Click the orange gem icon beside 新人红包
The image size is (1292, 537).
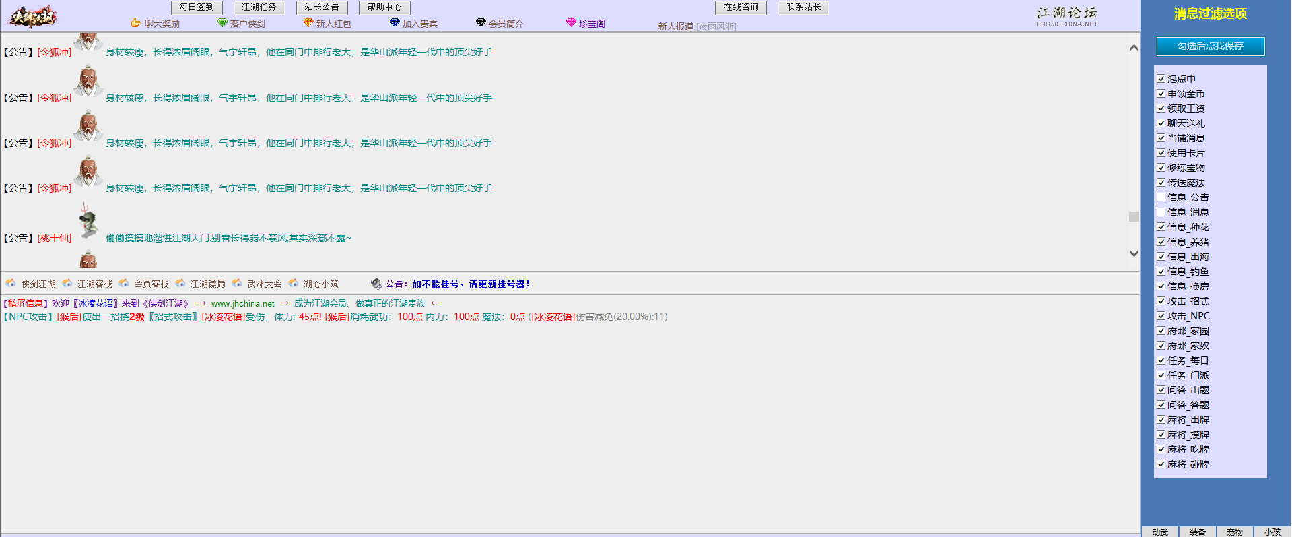pos(308,23)
